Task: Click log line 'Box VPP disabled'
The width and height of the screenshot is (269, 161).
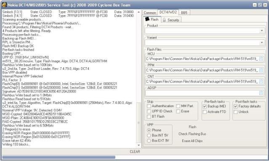Action: (x=15, y=73)
